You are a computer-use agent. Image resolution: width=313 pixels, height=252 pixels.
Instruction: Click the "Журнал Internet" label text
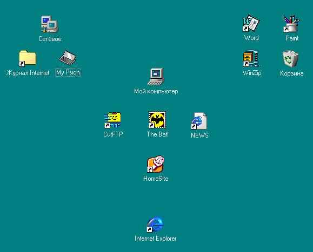[28, 73]
